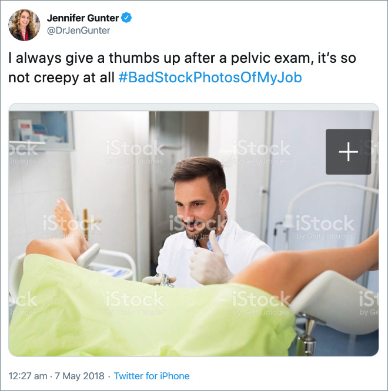The image size is (388, 391).
Task: Click the words "not creepy at all"
Action: (61, 78)
